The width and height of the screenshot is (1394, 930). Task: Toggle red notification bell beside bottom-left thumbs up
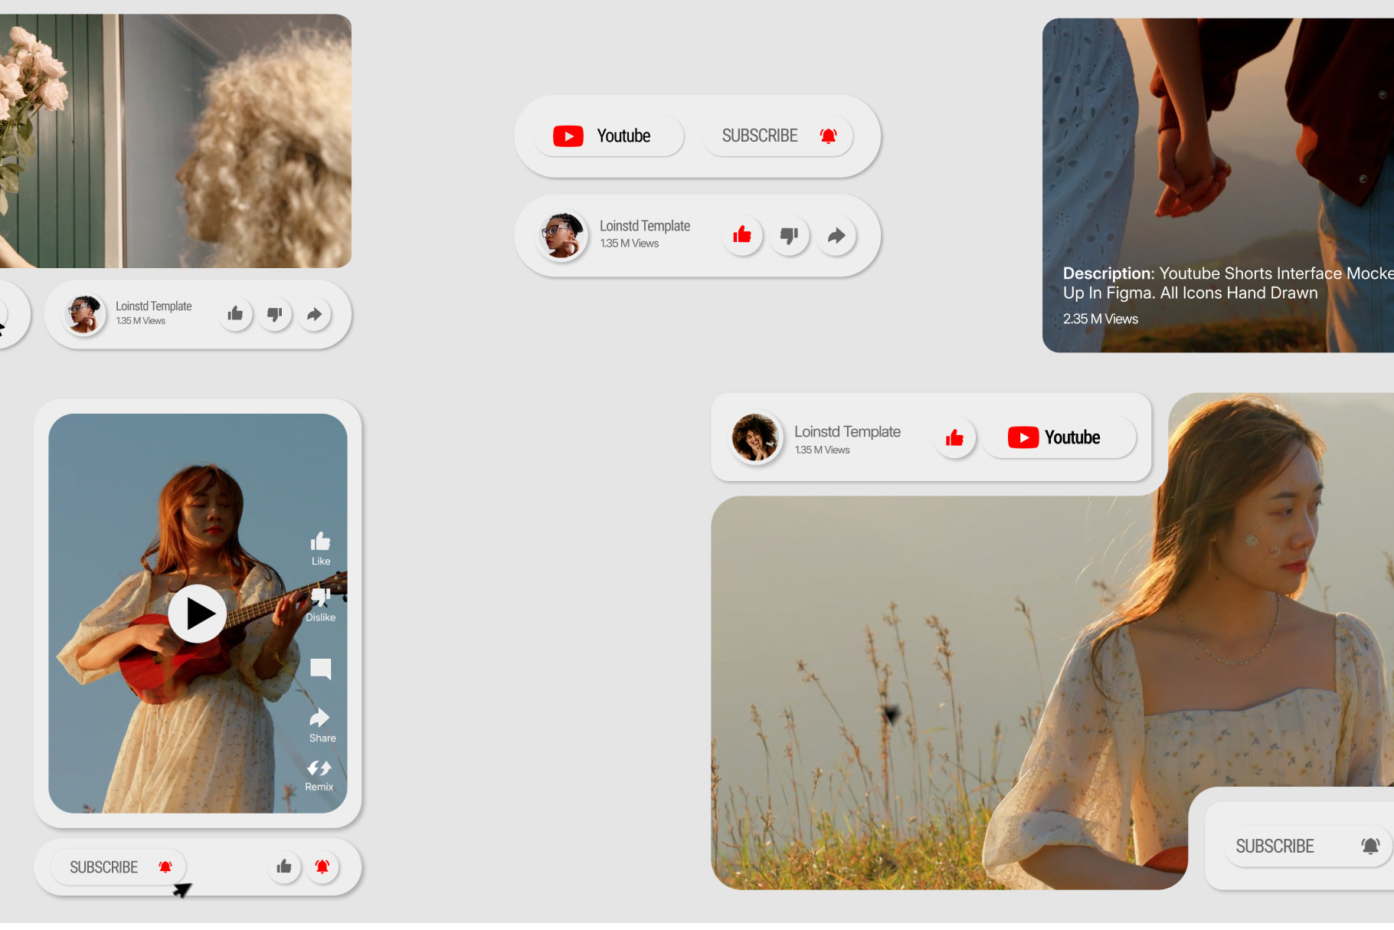322,866
